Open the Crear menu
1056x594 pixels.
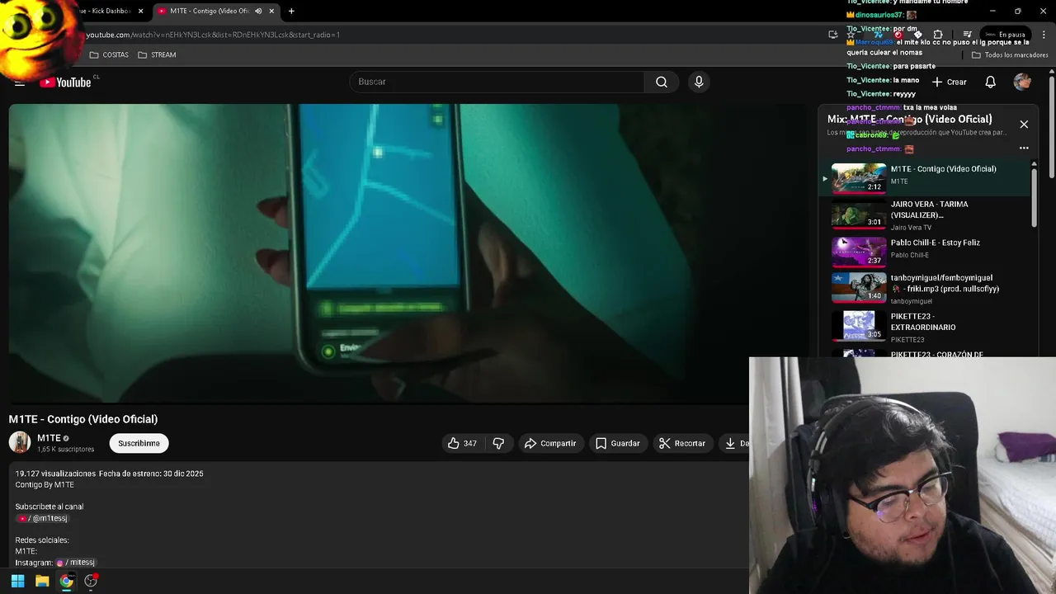tap(949, 82)
